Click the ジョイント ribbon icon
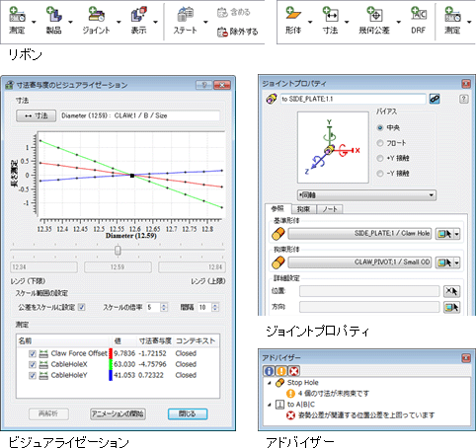The image size is (476, 448). coord(96,15)
